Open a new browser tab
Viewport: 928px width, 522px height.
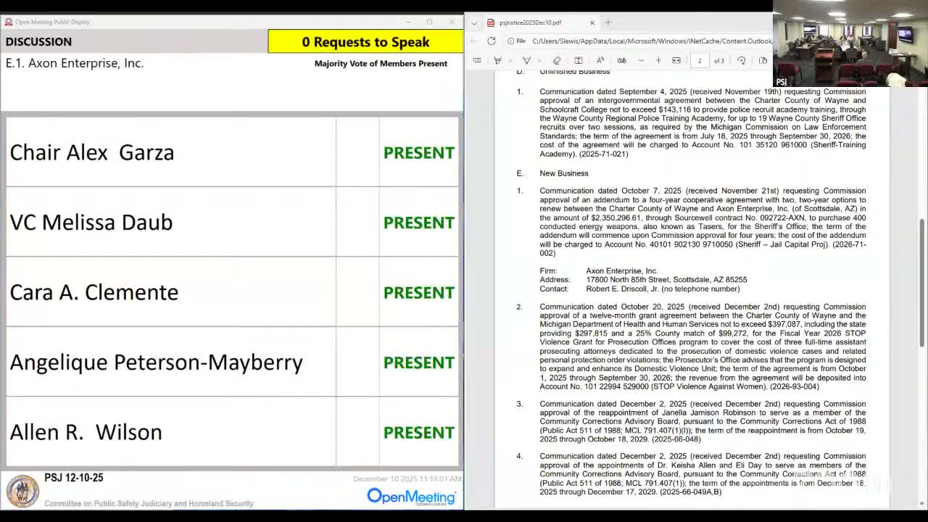[608, 22]
